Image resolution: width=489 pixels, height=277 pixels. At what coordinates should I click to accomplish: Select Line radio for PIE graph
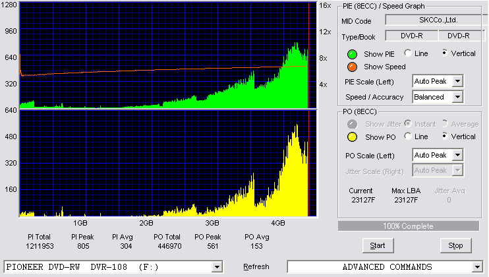coord(408,53)
